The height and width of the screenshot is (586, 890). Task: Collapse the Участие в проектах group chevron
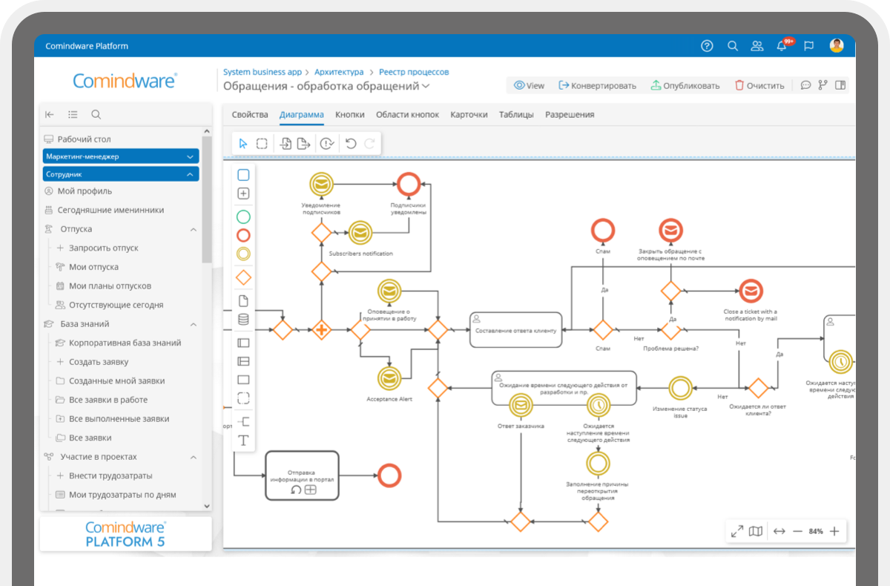[x=194, y=457]
